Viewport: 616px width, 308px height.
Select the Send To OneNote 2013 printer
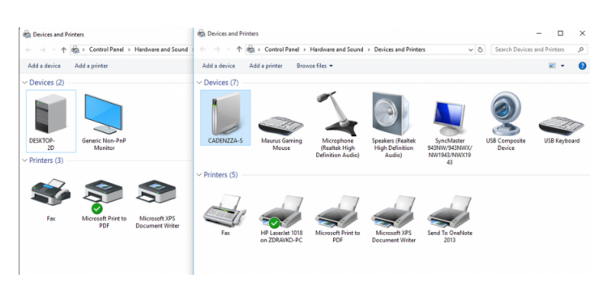tap(449, 219)
